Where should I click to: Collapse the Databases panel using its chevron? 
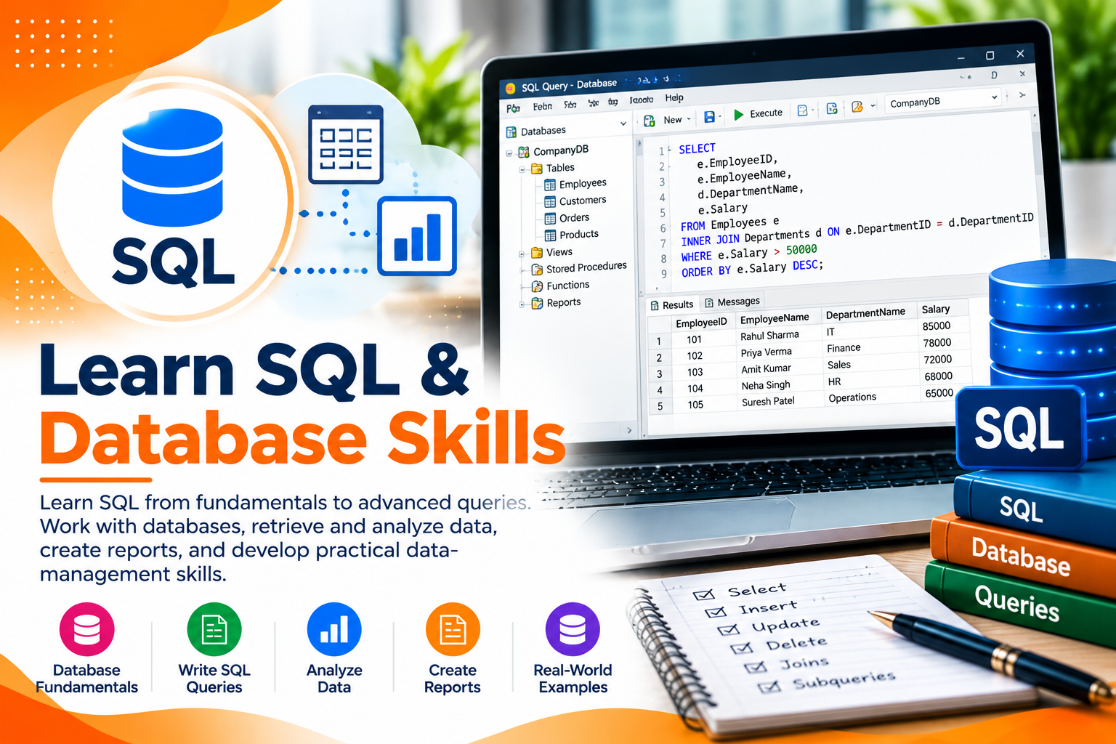(623, 124)
